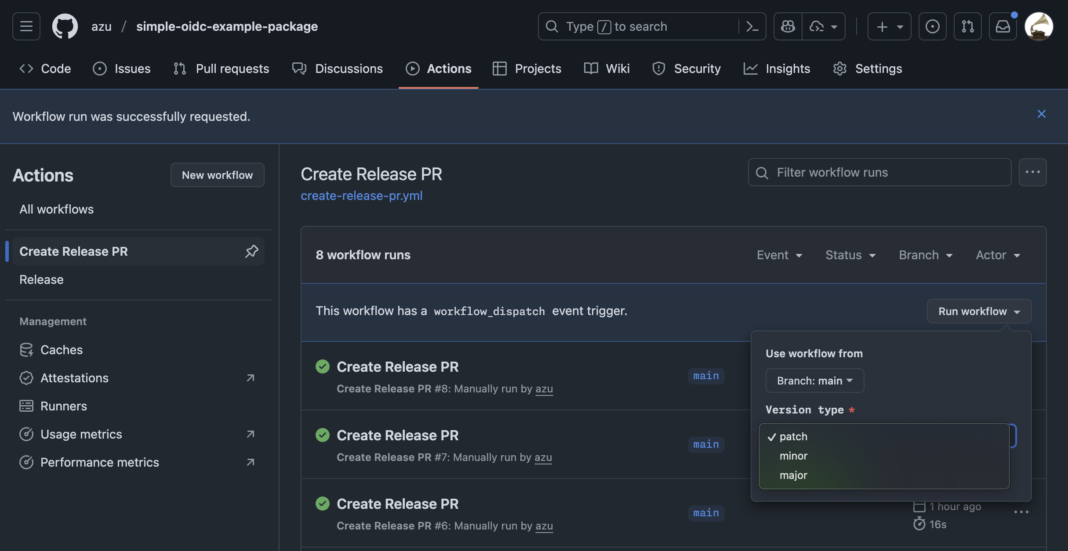Switch to the Code tab

tap(45, 69)
